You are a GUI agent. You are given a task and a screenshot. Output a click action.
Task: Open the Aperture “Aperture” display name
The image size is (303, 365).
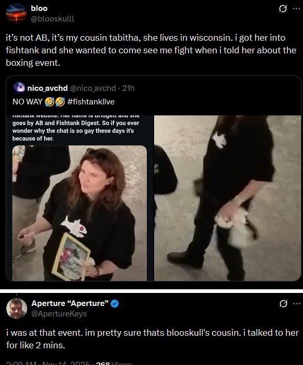tap(70, 303)
